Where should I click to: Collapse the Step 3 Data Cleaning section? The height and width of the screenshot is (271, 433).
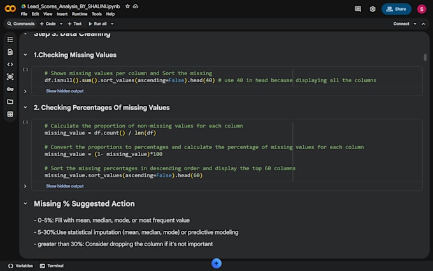click(25, 34)
